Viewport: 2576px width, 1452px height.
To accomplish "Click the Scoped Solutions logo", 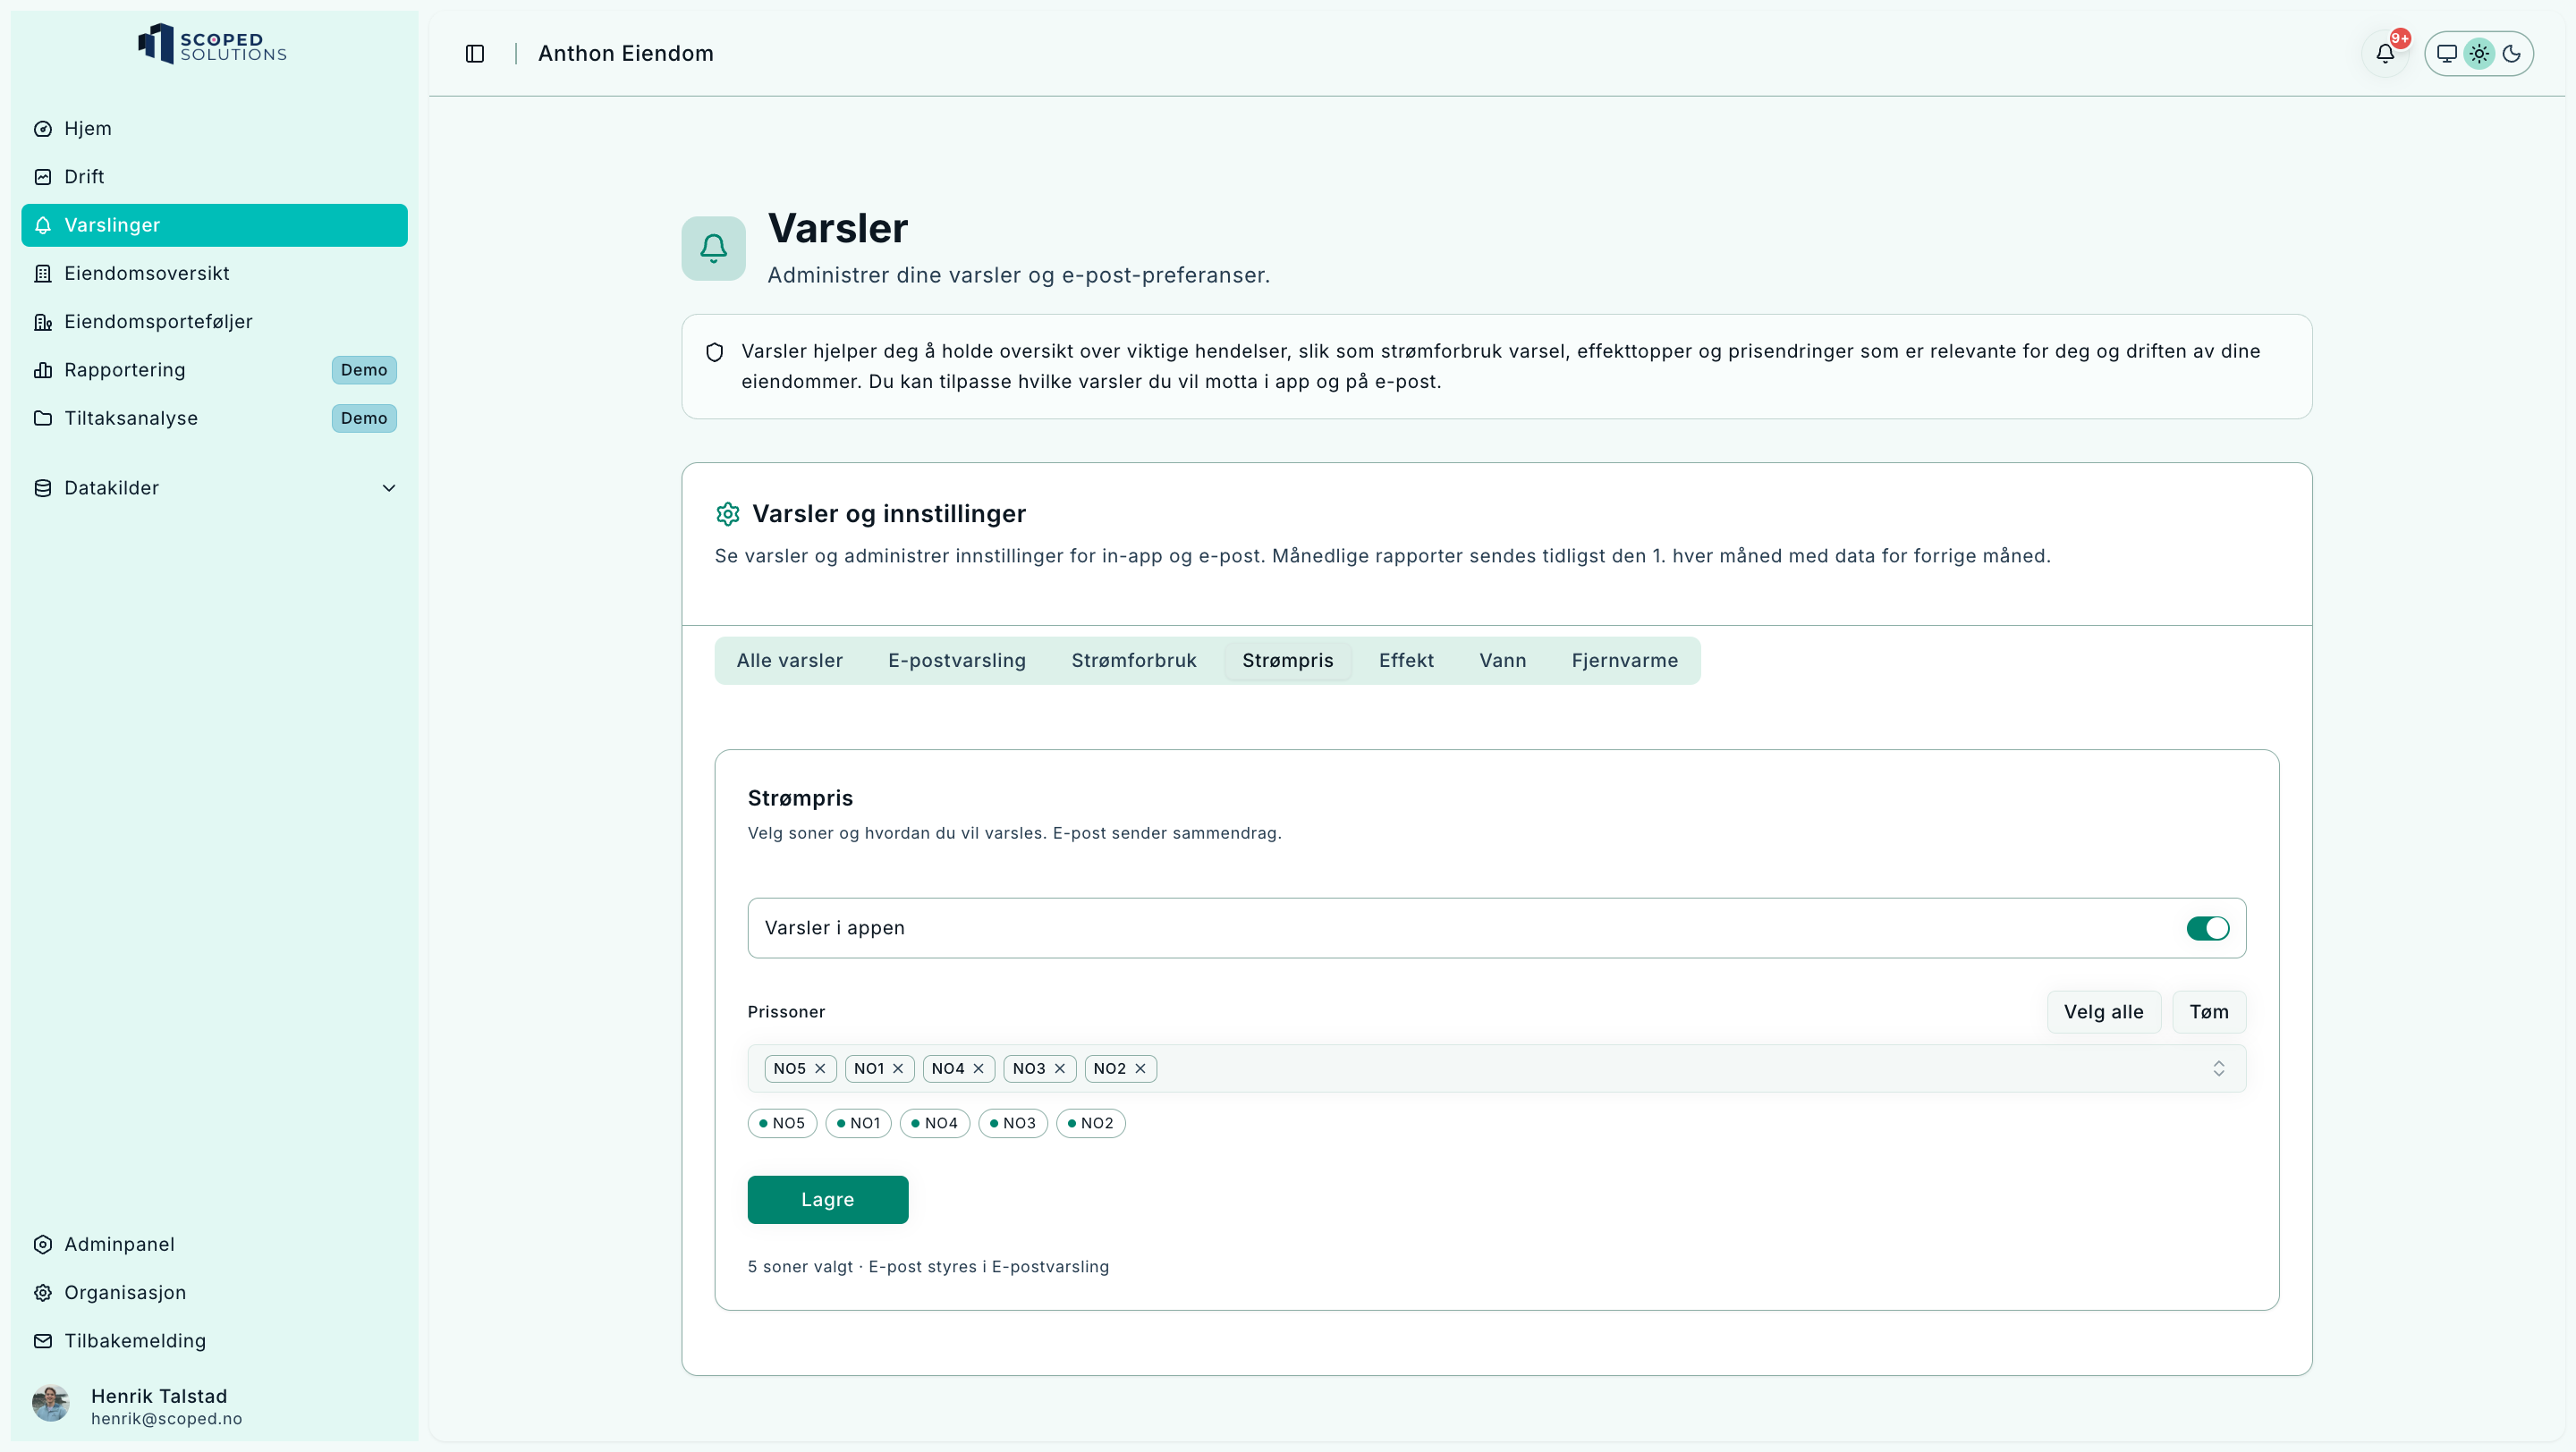I will click(212, 44).
